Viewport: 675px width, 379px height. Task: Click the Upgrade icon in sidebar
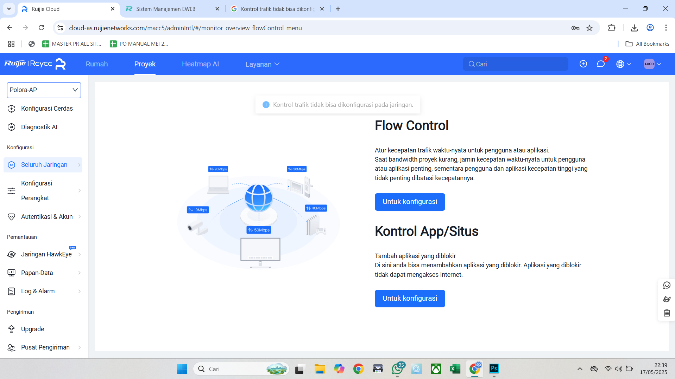tap(12, 329)
